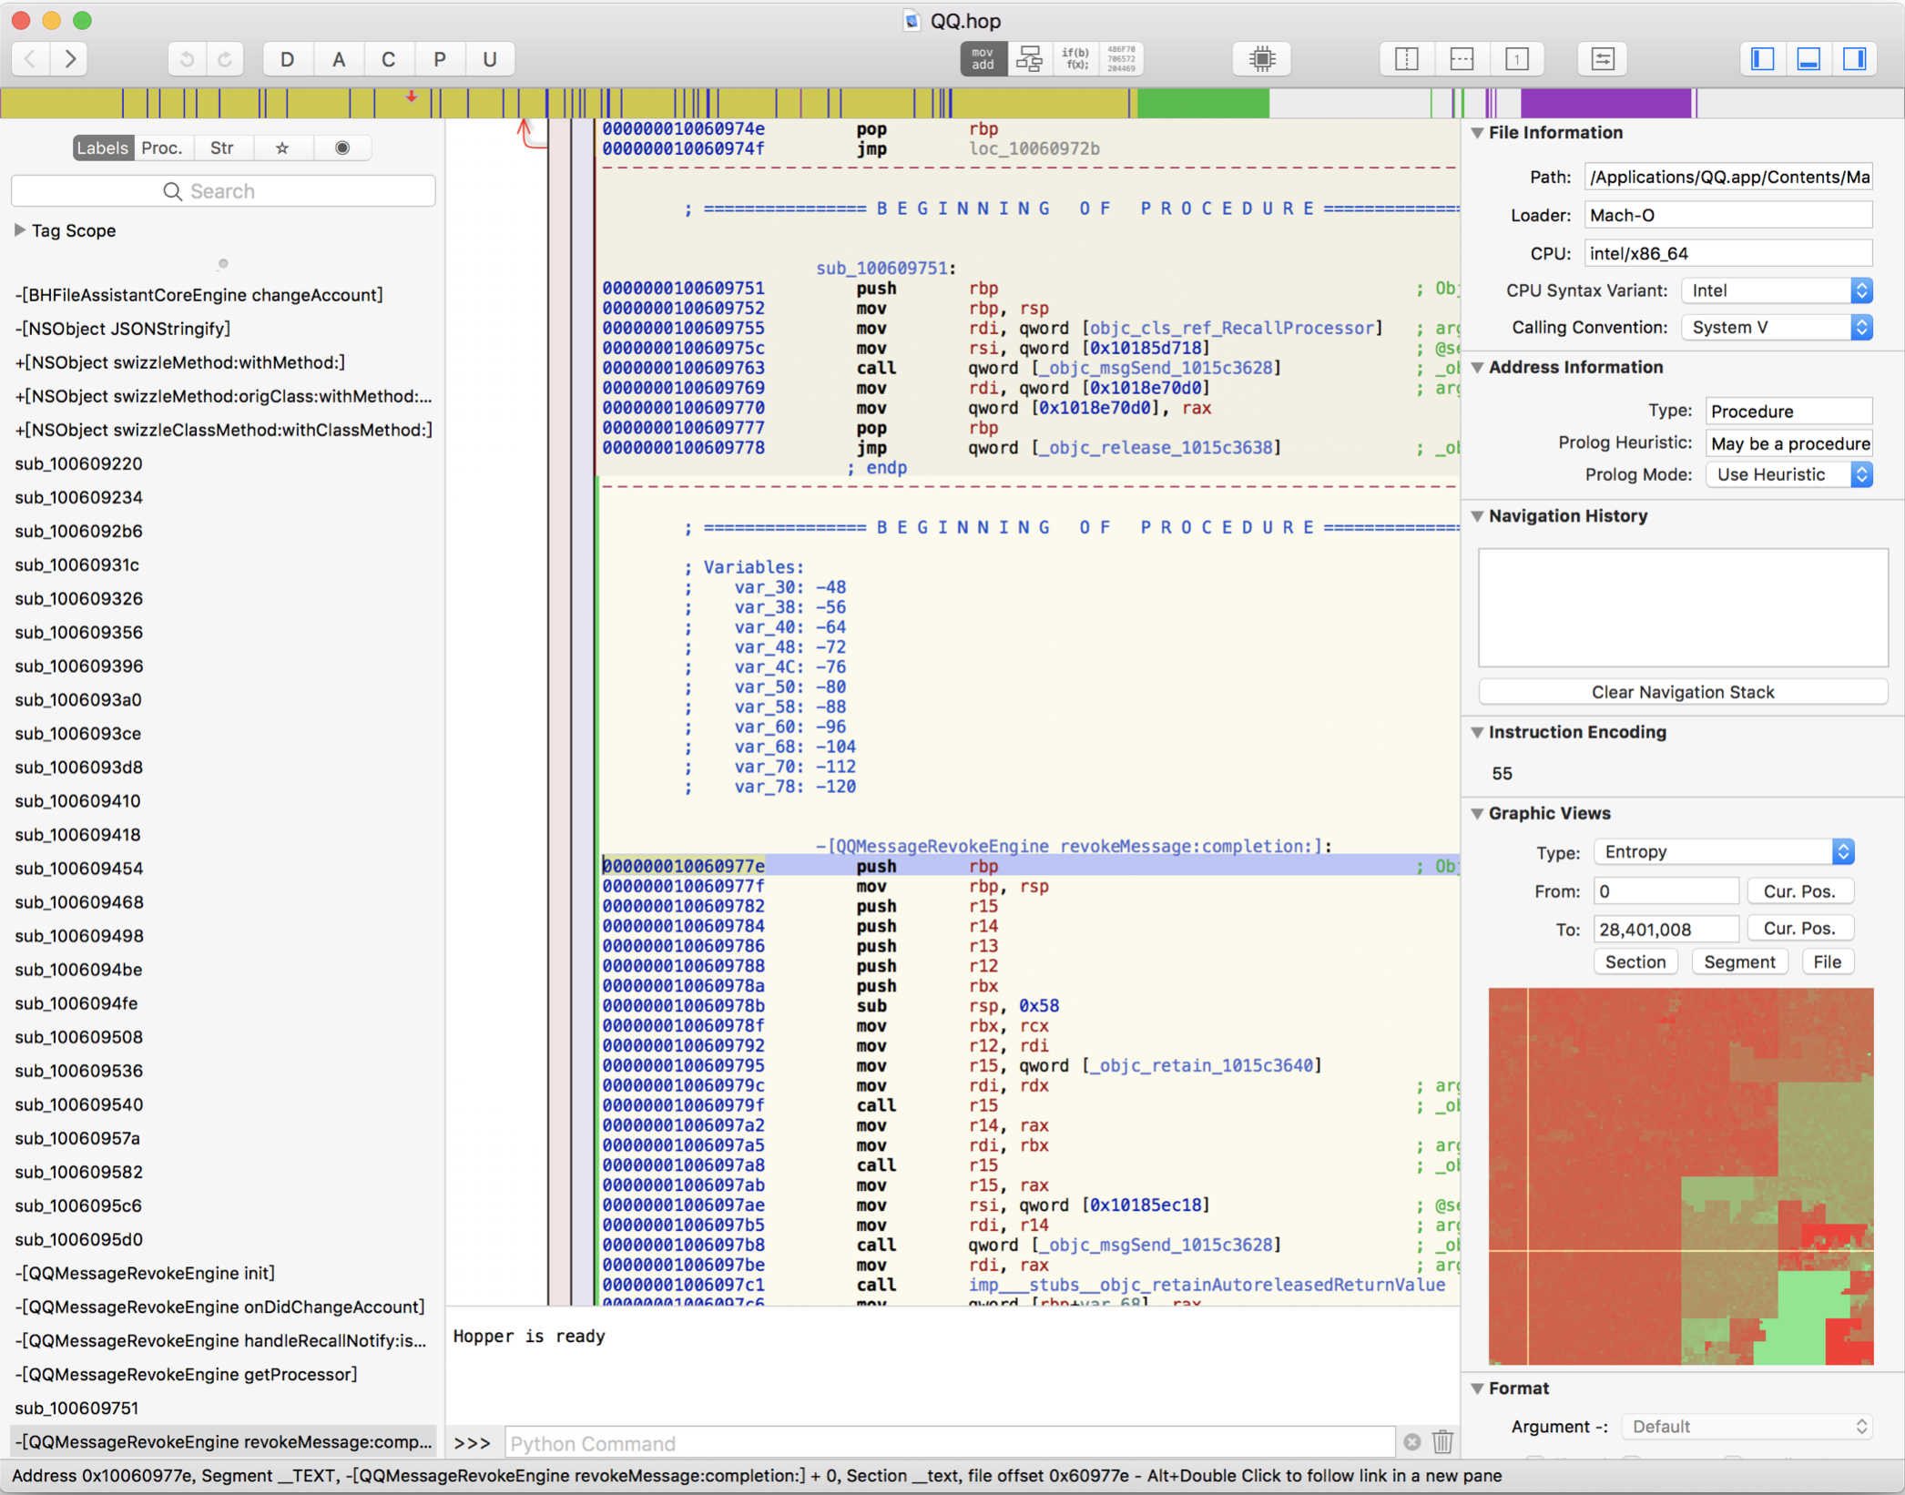1905x1495 pixels.
Task: Navigate back with the left arrow
Action: coord(31,59)
